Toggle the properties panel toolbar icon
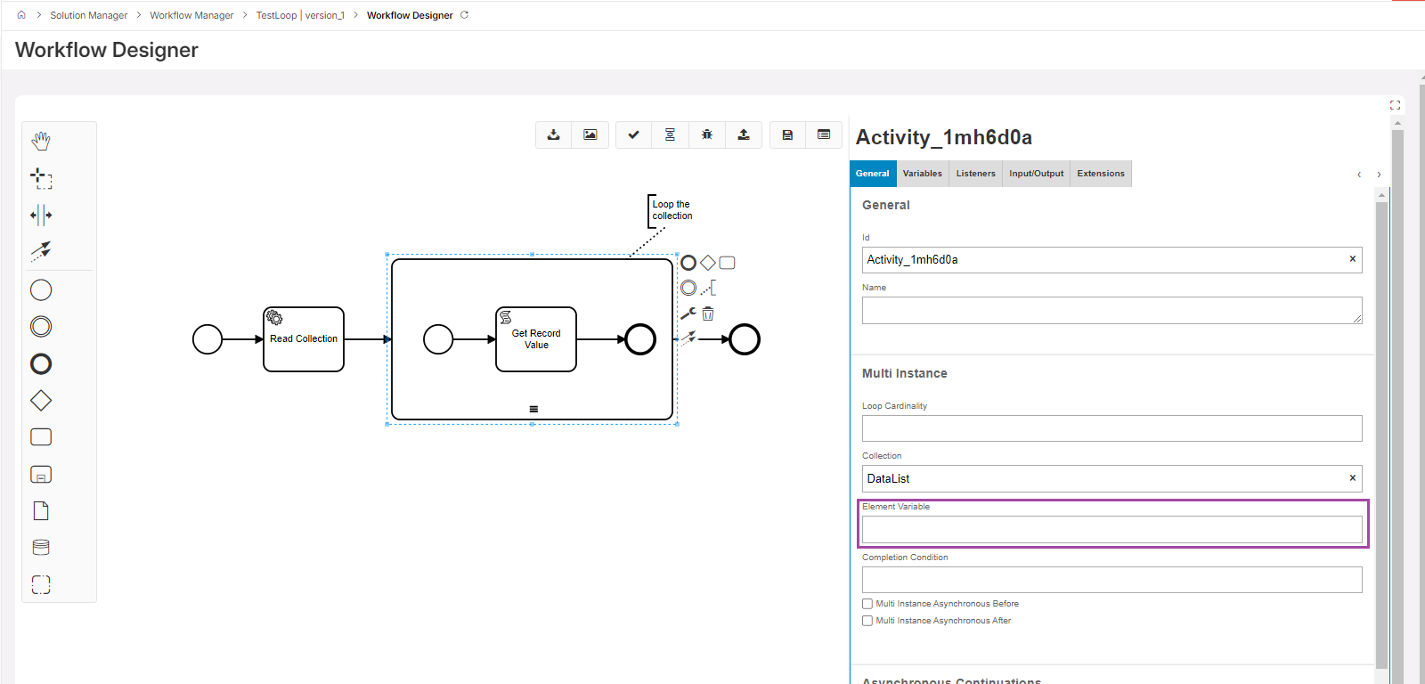 pyautogui.click(x=824, y=134)
